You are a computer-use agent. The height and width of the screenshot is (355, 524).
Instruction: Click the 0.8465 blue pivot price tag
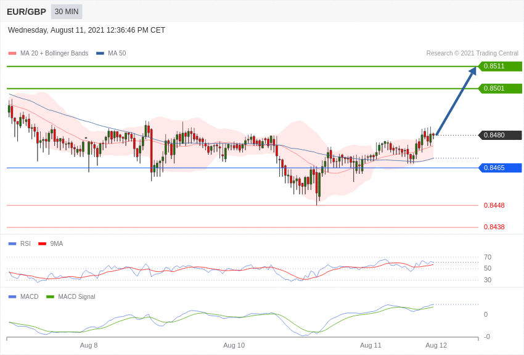pyautogui.click(x=500, y=168)
